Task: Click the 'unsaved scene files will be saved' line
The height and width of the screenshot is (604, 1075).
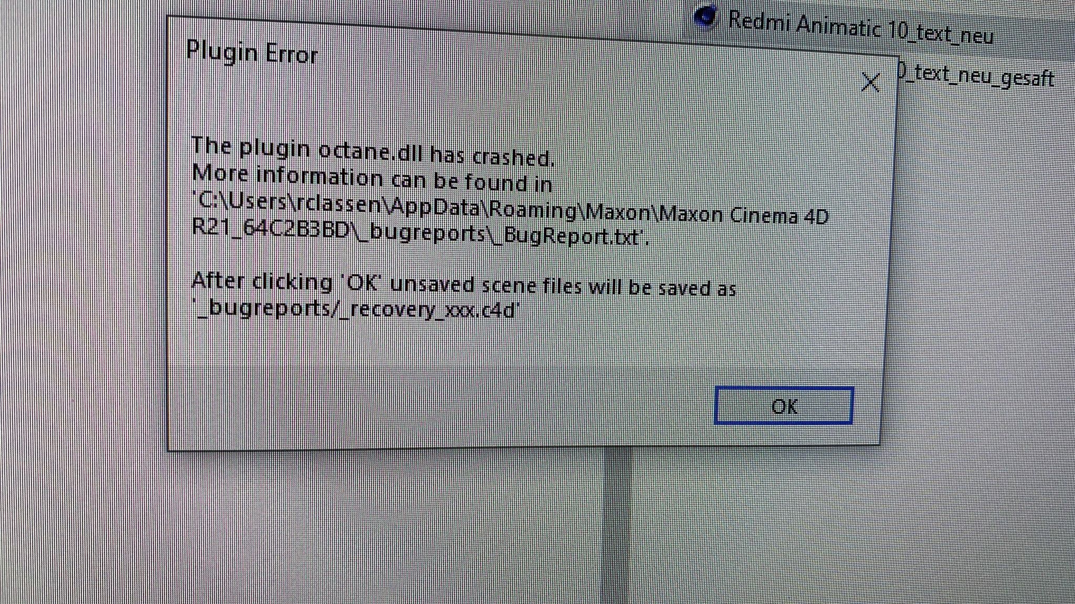Action: click(464, 285)
